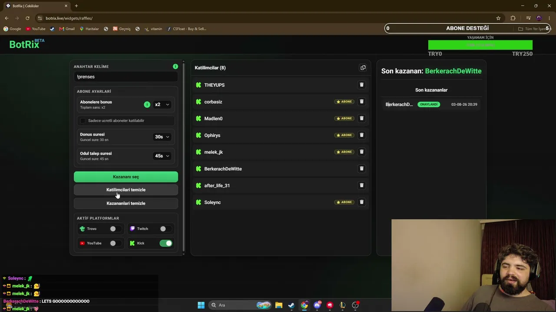Open the YouTube bookmark
Viewport: 556px width, 312px height.
[x=36, y=29]
